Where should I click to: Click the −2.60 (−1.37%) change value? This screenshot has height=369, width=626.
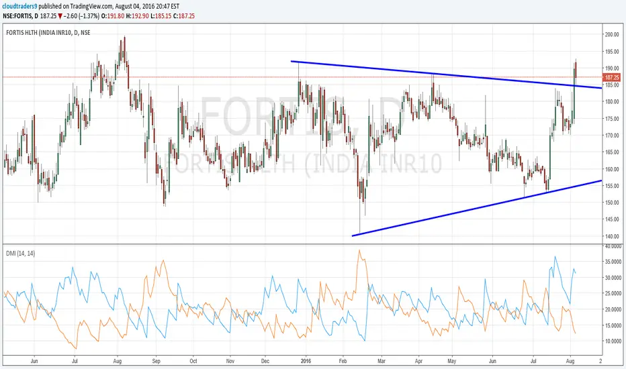click(x=81, y=16)
